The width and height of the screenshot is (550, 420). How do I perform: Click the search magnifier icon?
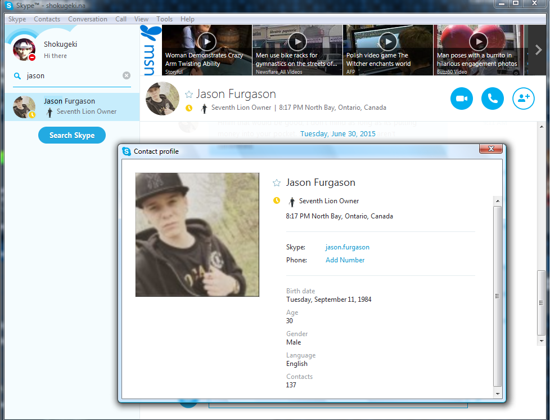(x=17, y=76)
